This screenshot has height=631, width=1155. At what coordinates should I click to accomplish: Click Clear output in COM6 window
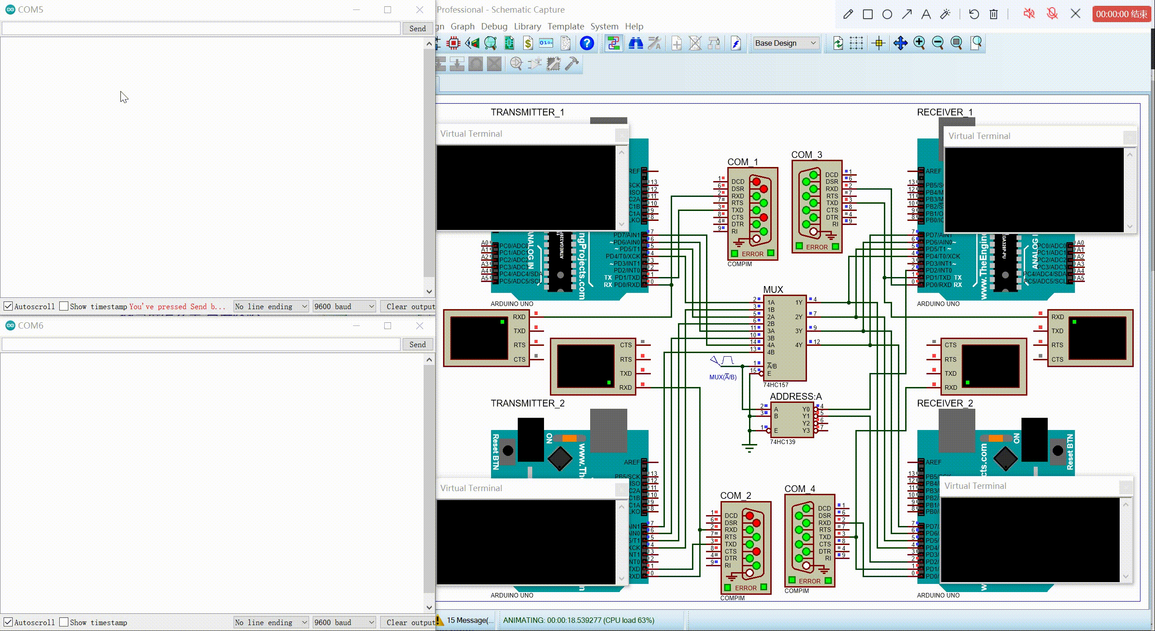click(x=410, y=622)
